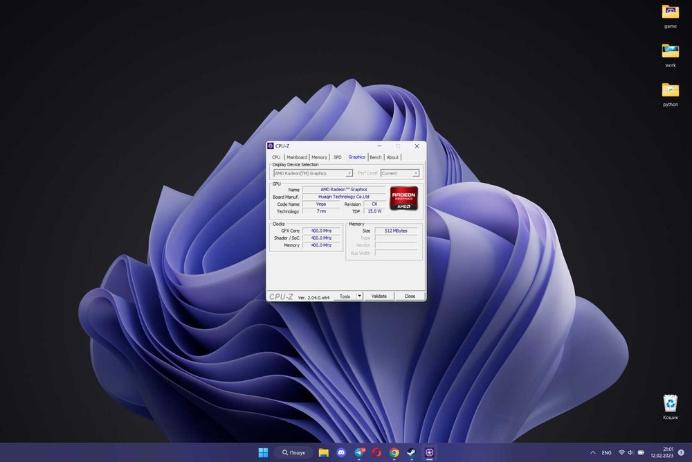Open the Opera browser taskbar icon
Image resolution: width=692 pixels, height=462 pixels.
pyautogui.click(x=376, y=452)
